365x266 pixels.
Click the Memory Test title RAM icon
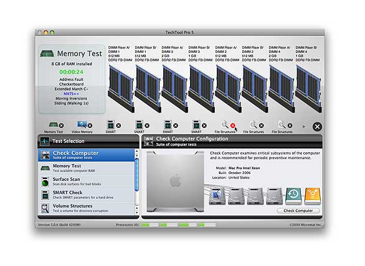[47, 53]
